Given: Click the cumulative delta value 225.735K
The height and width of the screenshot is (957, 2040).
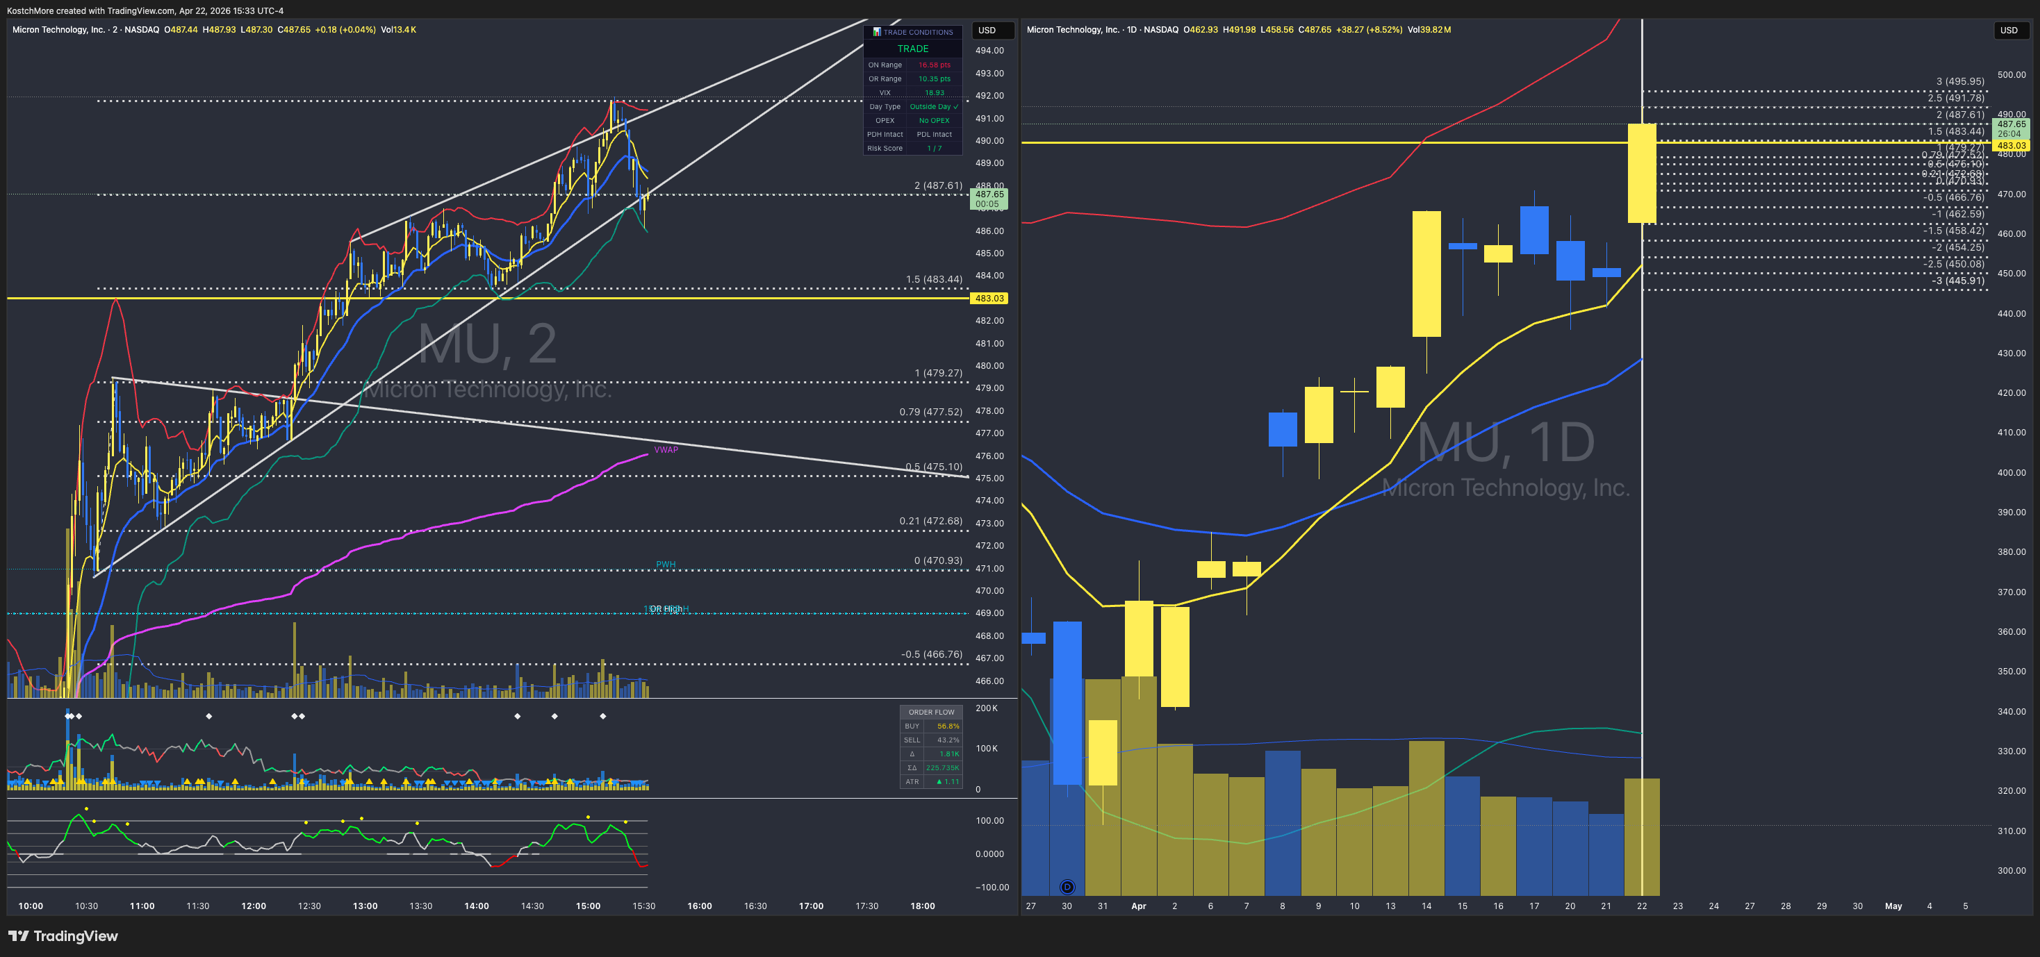Looking at the screenshot, I should pyautogui.click(x=942, y=768).
